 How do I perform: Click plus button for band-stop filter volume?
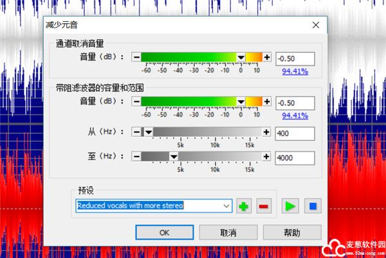(267, 101)
